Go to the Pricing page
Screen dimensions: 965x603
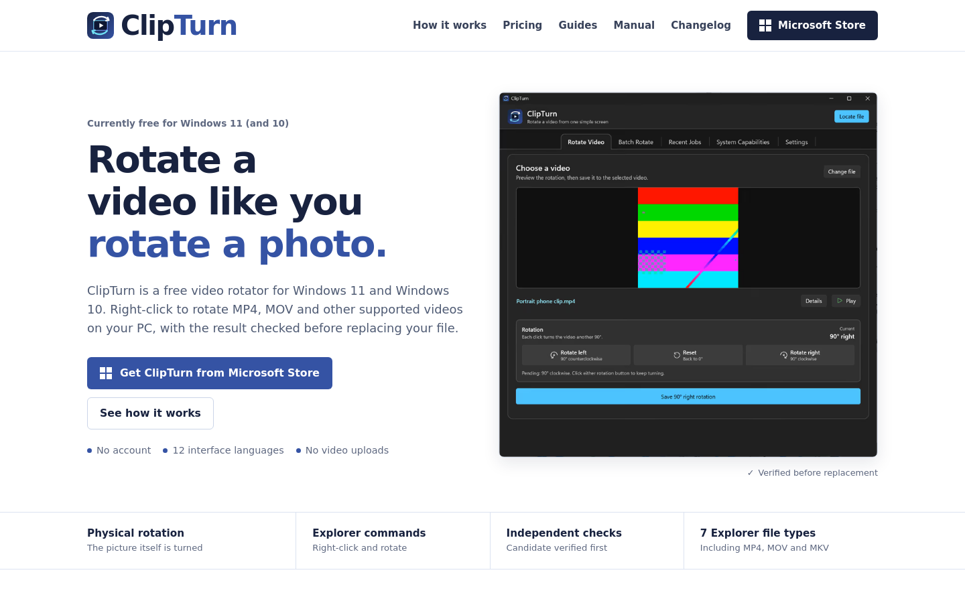523,25
